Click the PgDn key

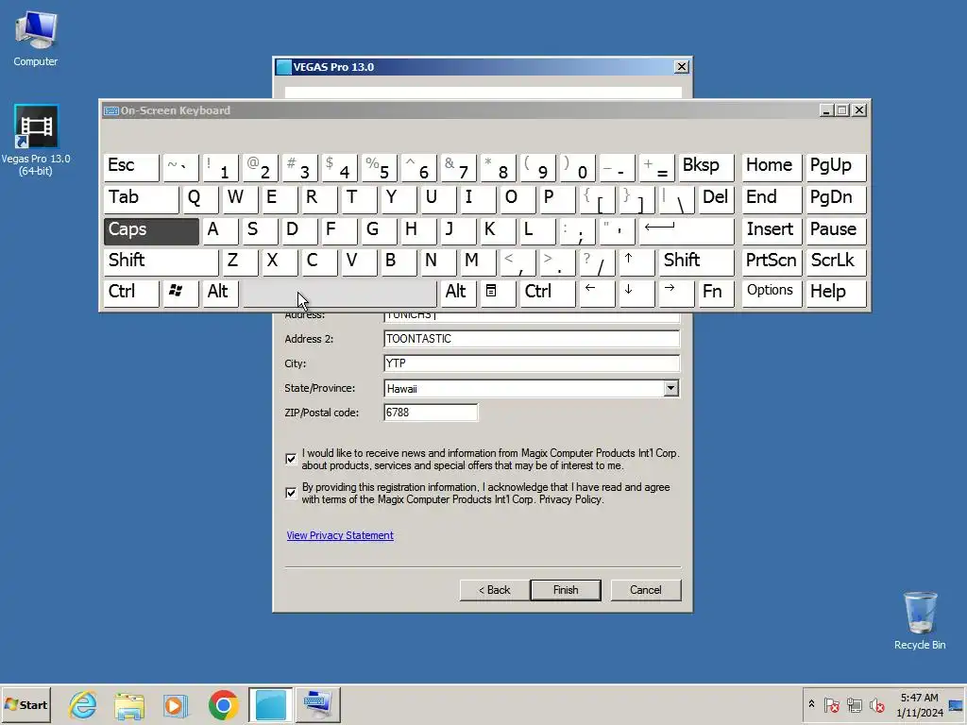pos(836,199)
